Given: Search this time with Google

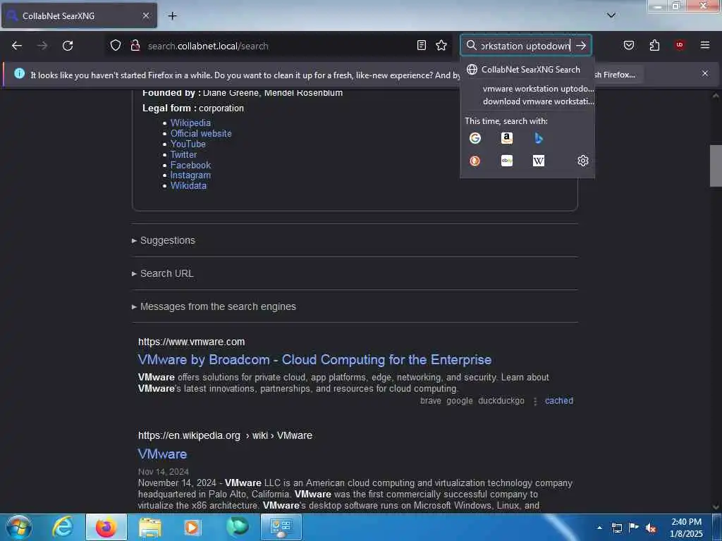Looking at the screenshot, I should 475,138.
